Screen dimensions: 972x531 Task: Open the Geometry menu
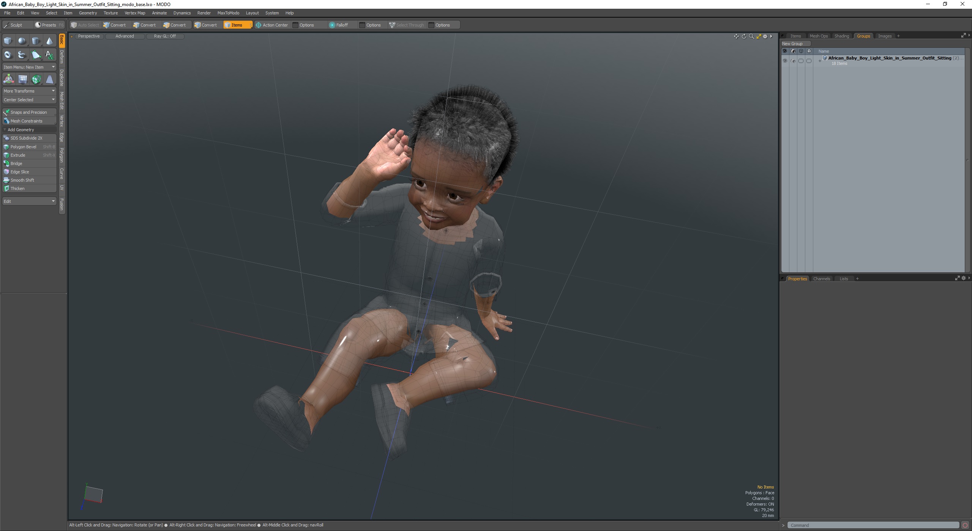tap(88, 13)
